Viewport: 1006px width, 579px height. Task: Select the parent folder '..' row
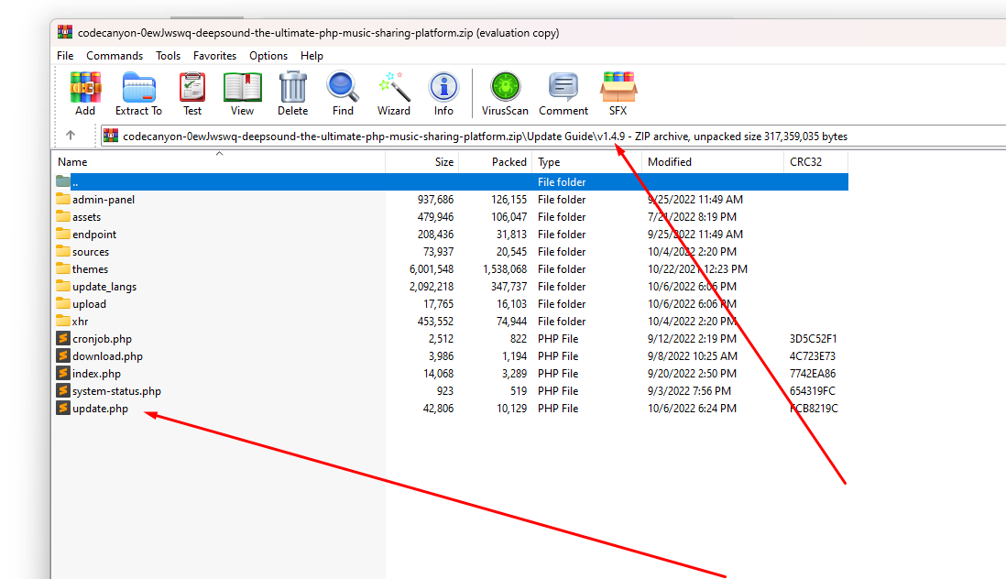coord(450,182)
